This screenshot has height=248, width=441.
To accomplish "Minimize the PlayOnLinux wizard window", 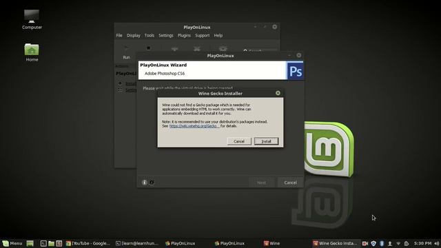I will click(x=289, y=55).
